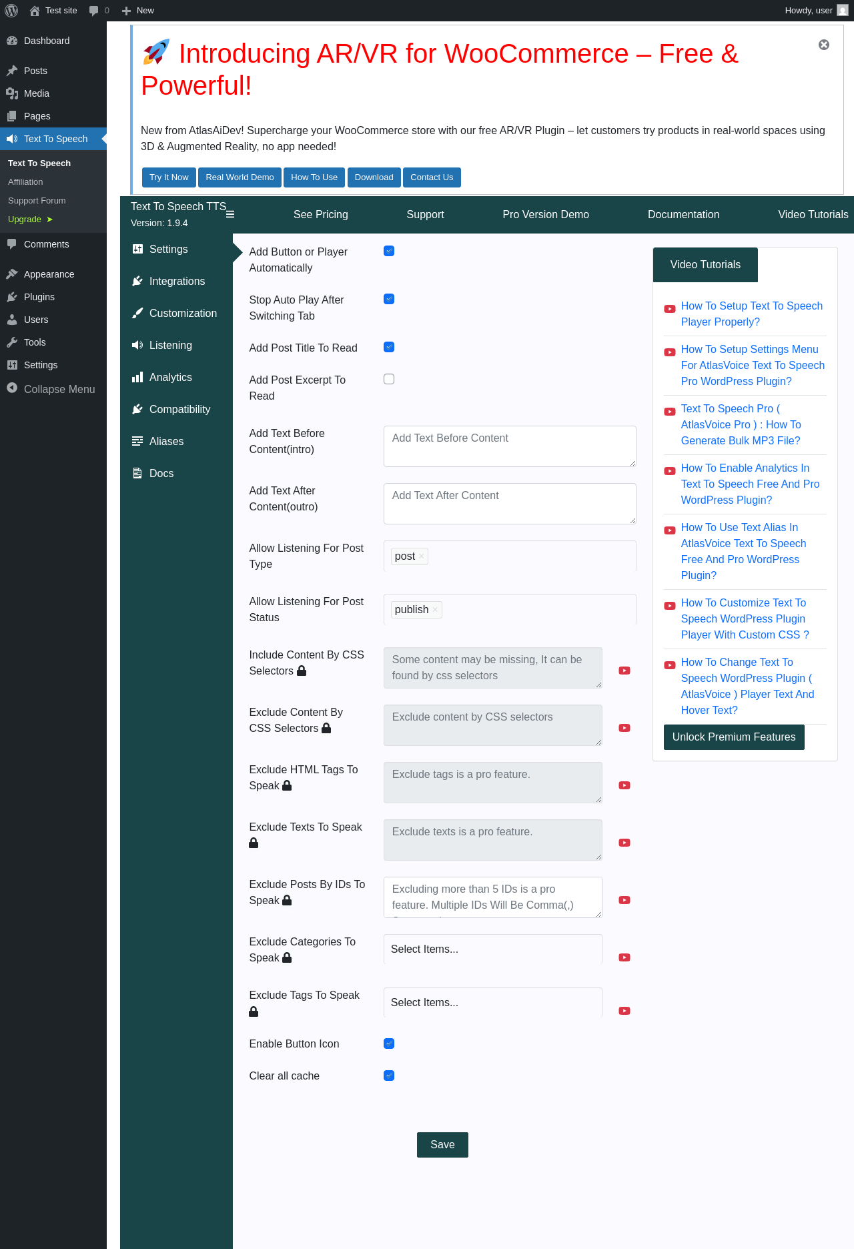Image resolution: width=854 pixels, height=1249 pixels.
Task: Click the Unlock Premium Features button
Action: 734,737
